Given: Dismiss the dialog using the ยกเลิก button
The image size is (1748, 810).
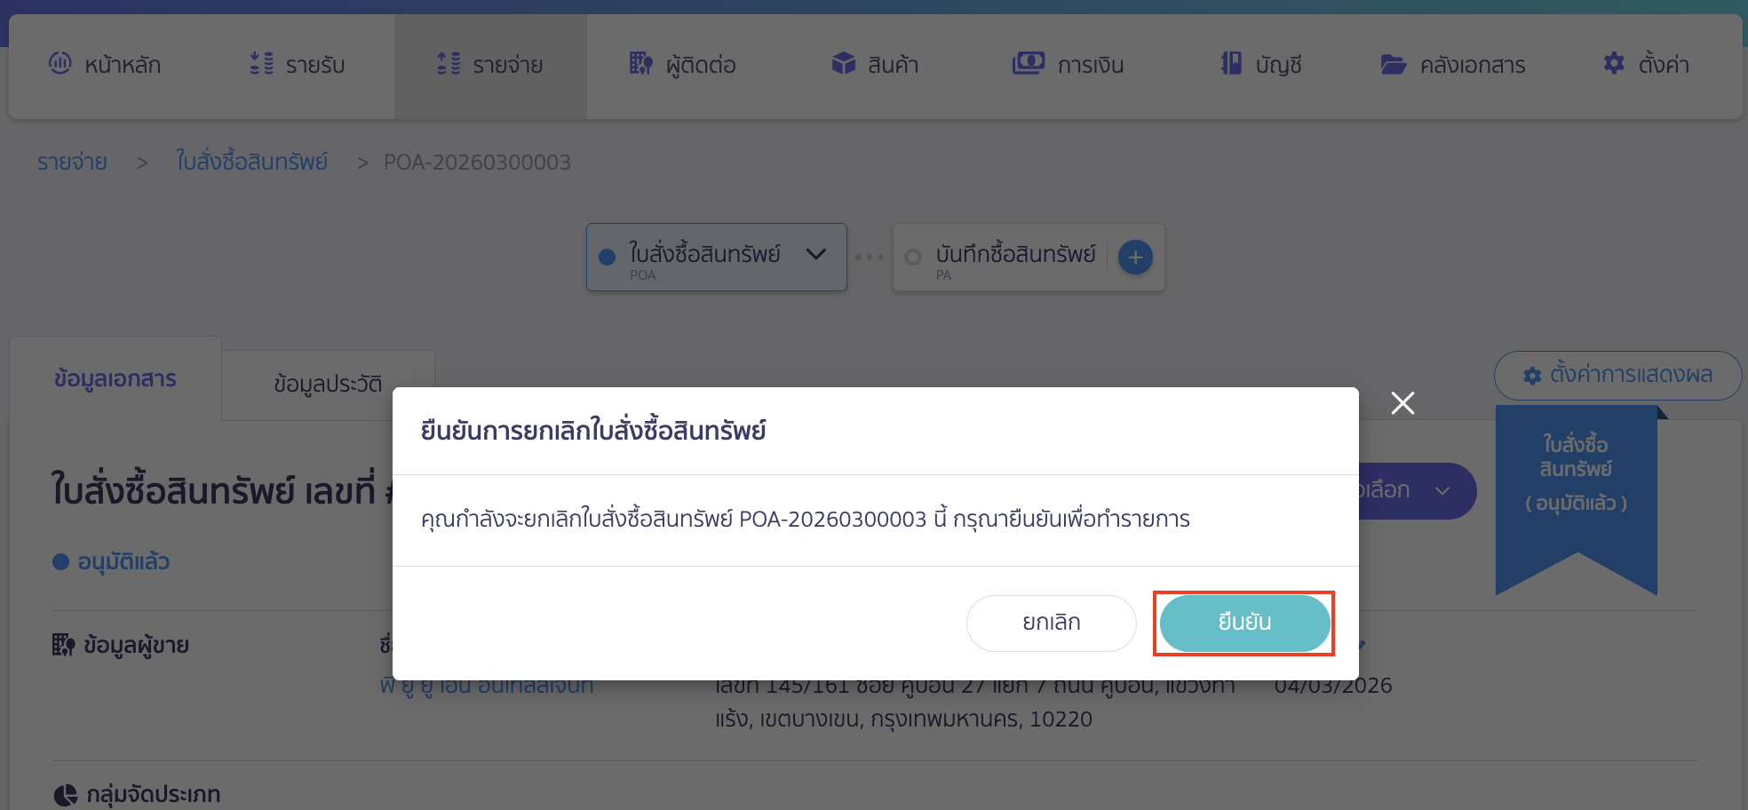Looking at the screenshot, I should tap(1051, 623).
